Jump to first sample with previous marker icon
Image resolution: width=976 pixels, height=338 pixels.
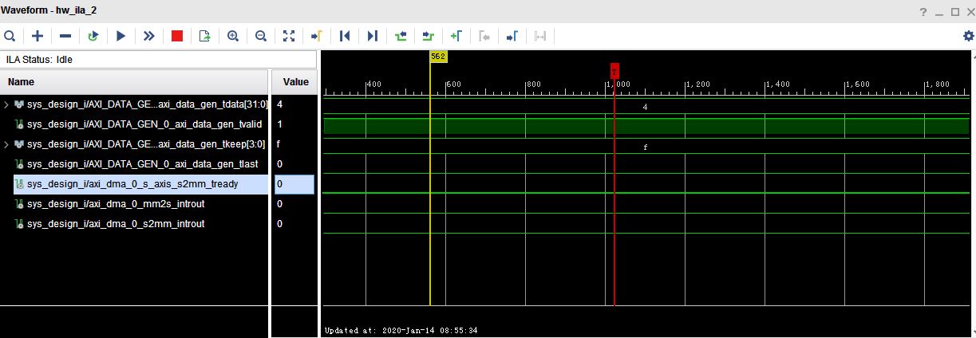pyautogui.click(x=345, y=36)
